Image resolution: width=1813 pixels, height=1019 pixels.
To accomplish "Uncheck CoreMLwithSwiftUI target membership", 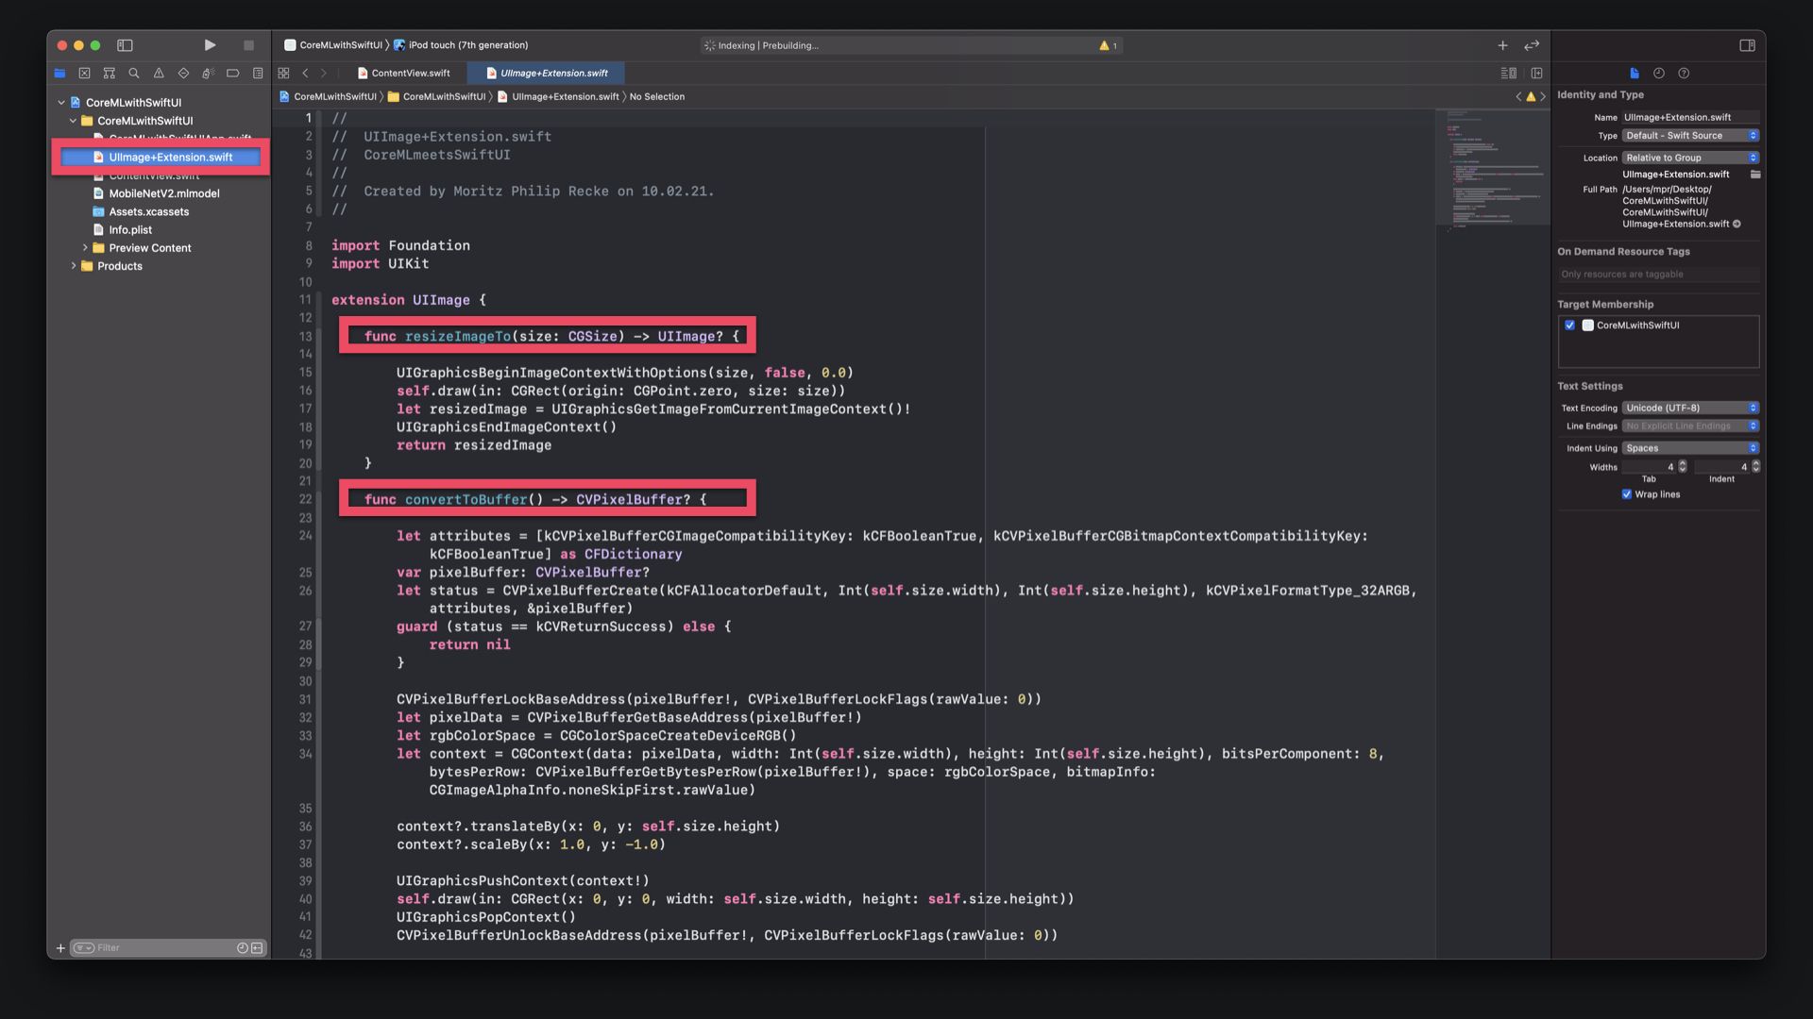I will tap(1569, 325).
